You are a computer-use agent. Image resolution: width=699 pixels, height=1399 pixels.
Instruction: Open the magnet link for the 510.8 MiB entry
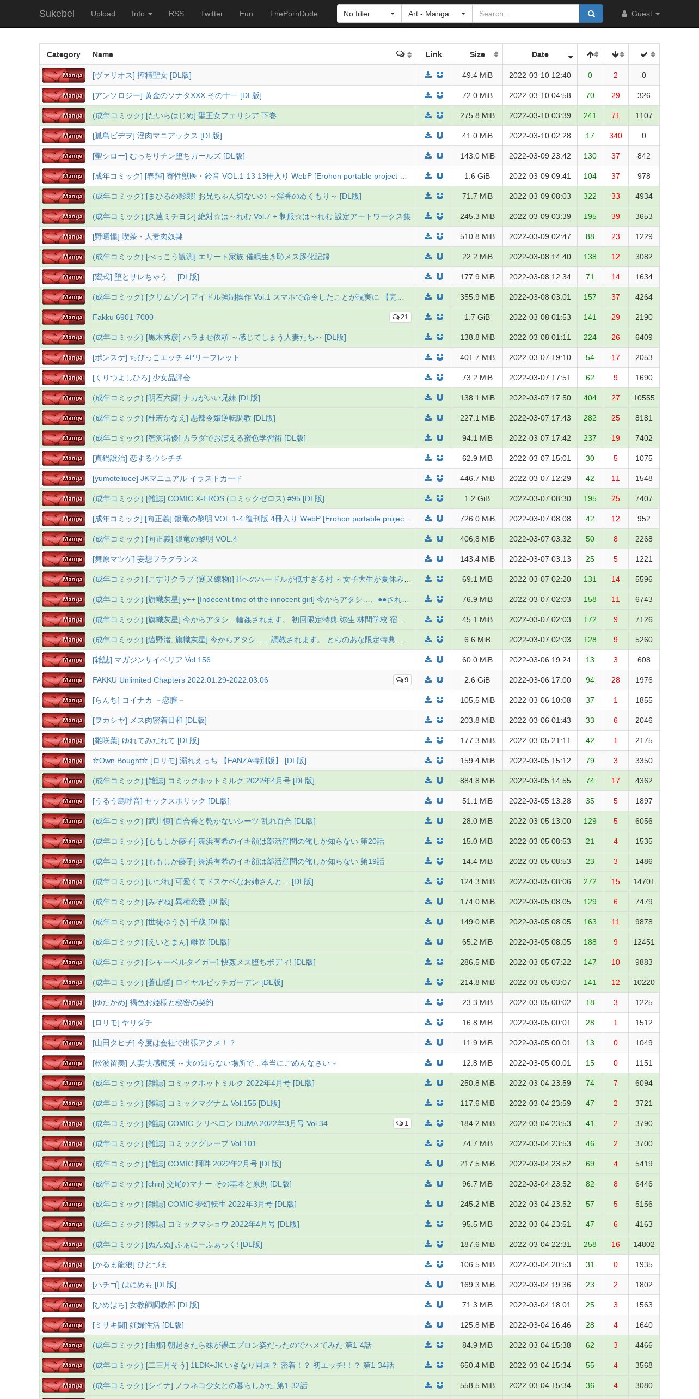(440, 236)
